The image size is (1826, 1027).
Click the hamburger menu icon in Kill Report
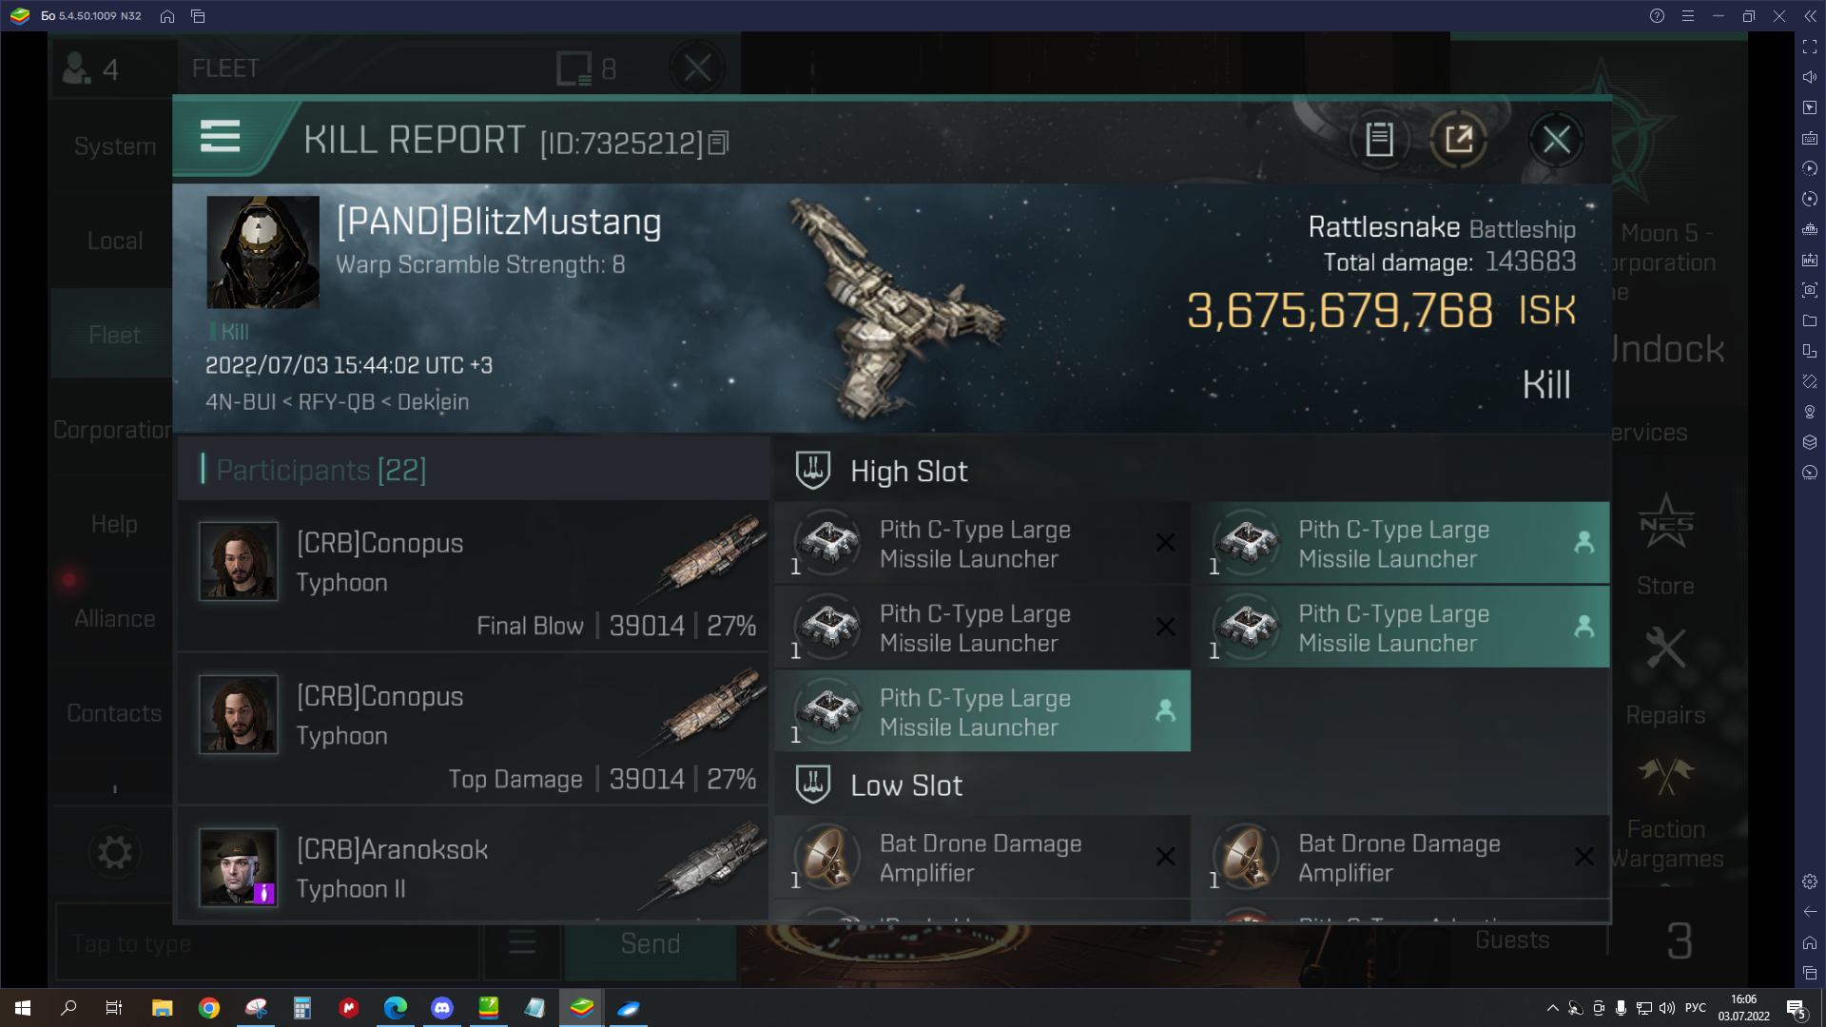tap(221, 138)
